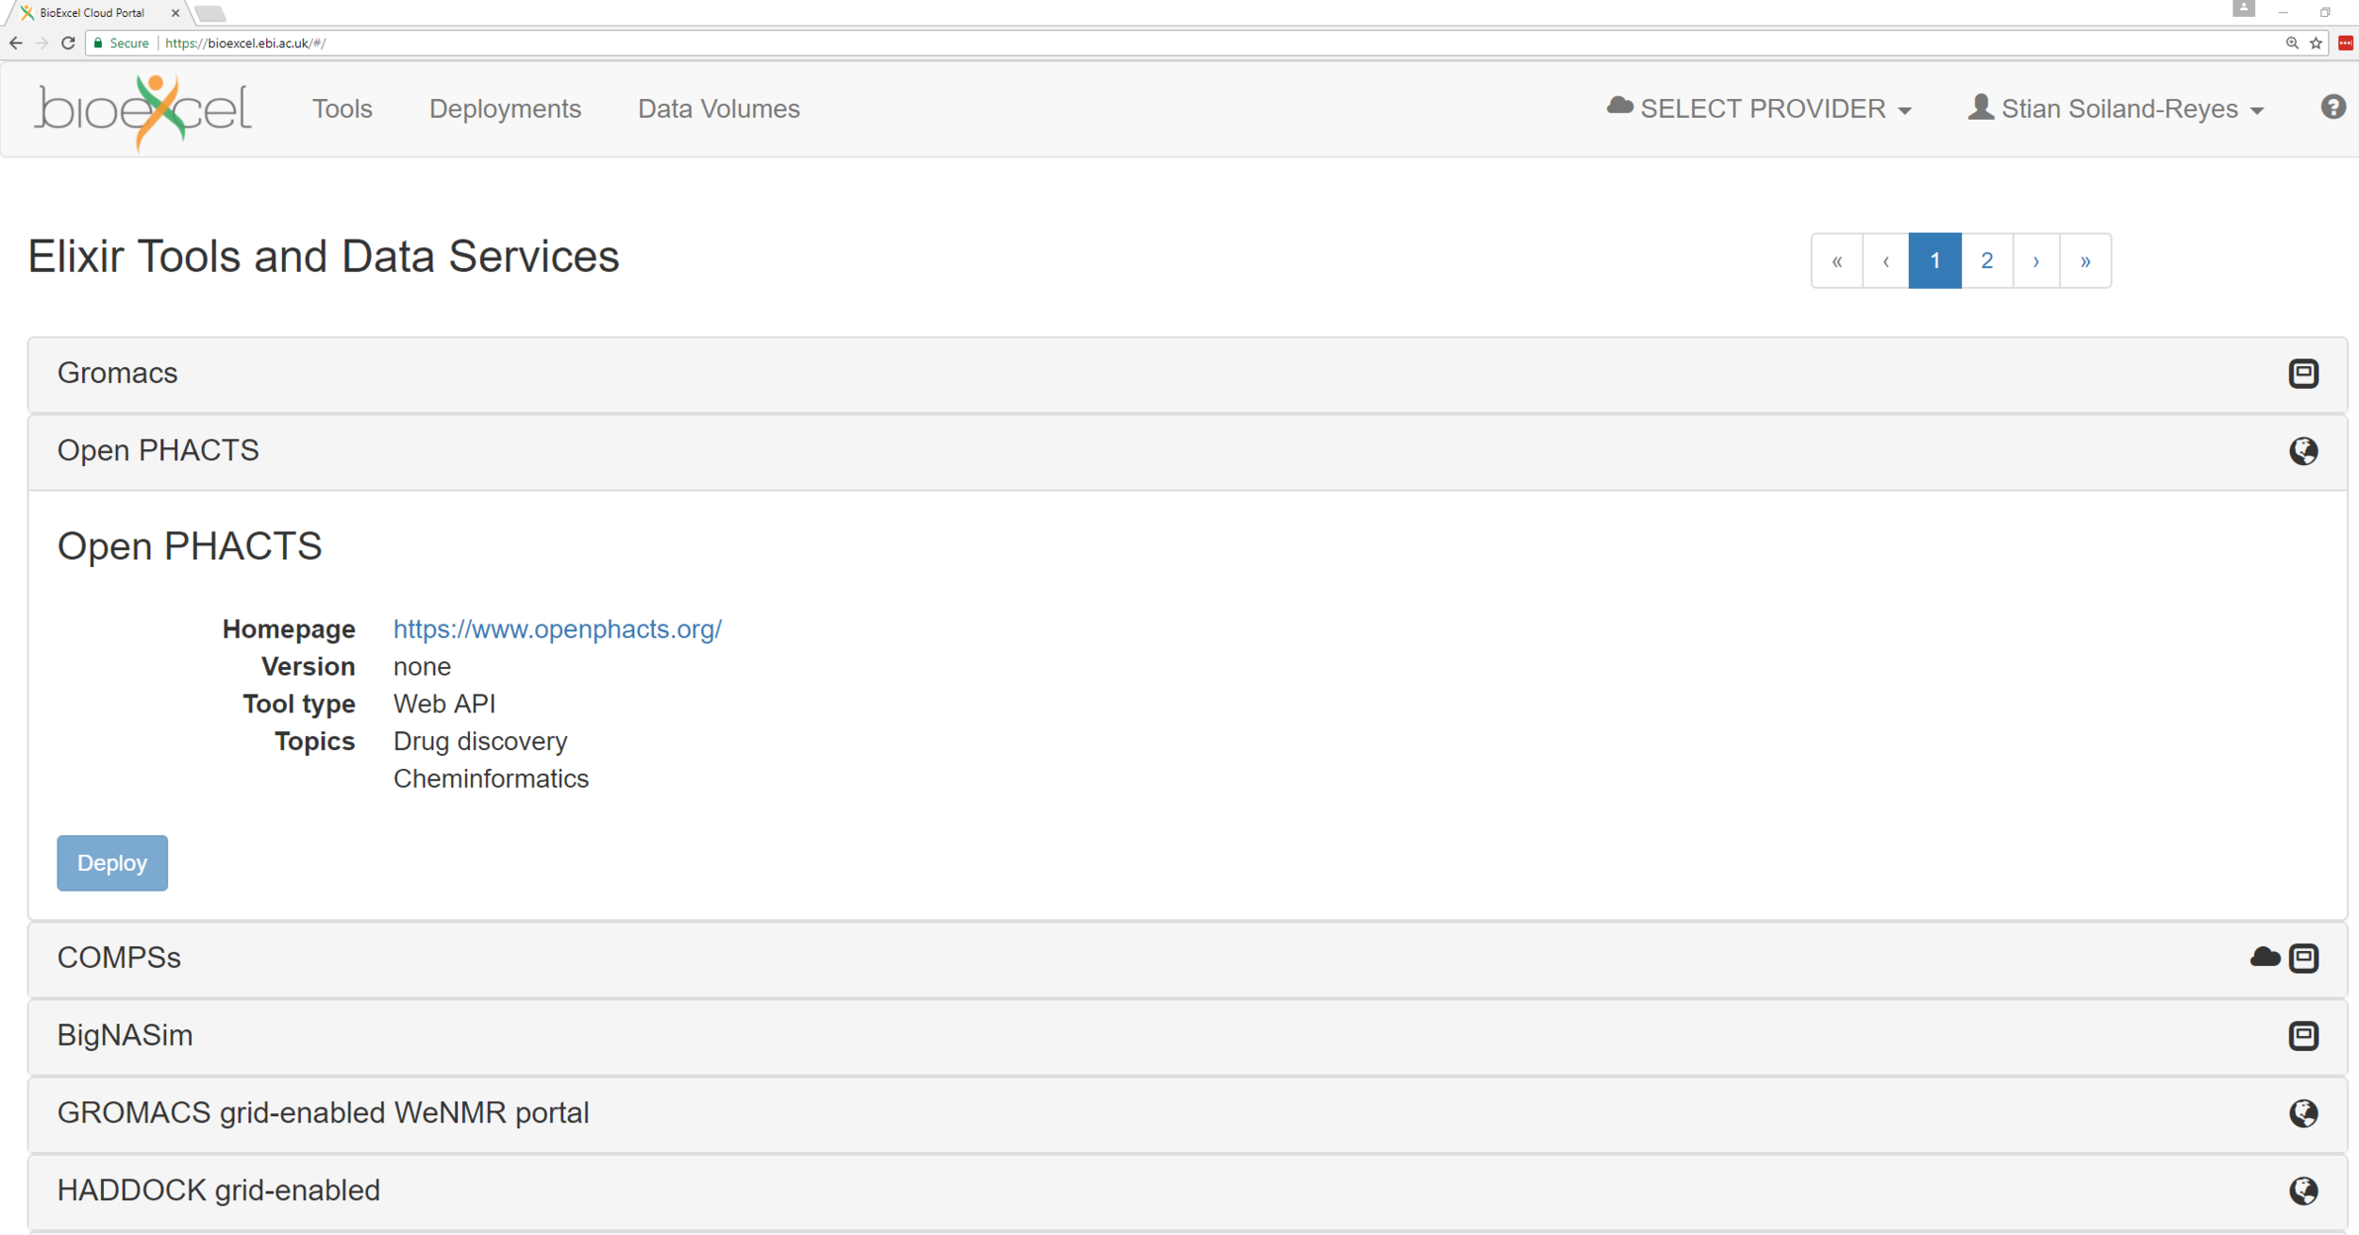
Task: Open the SELECT PROVIDER dropdown
Action: coord(1760,109)
